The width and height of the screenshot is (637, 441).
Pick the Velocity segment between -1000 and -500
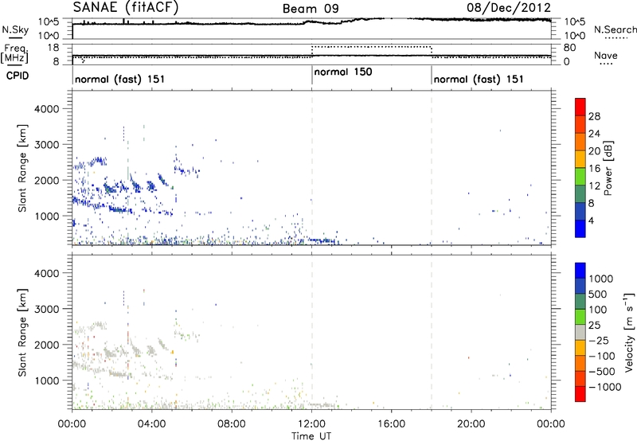click(x=580, y=378)
